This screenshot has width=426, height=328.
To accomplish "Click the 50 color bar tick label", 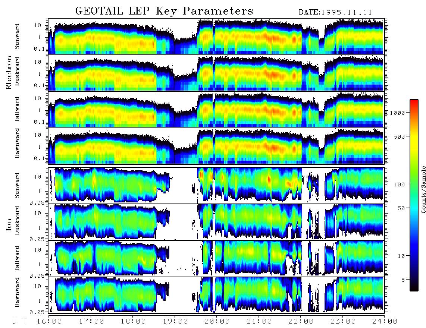I will click(401, 208).
